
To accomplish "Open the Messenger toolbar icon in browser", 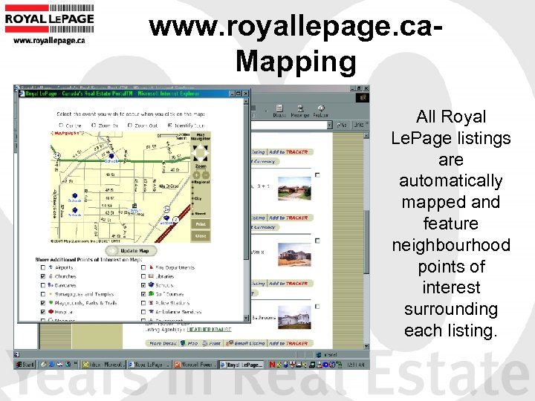I will (300, 111).
